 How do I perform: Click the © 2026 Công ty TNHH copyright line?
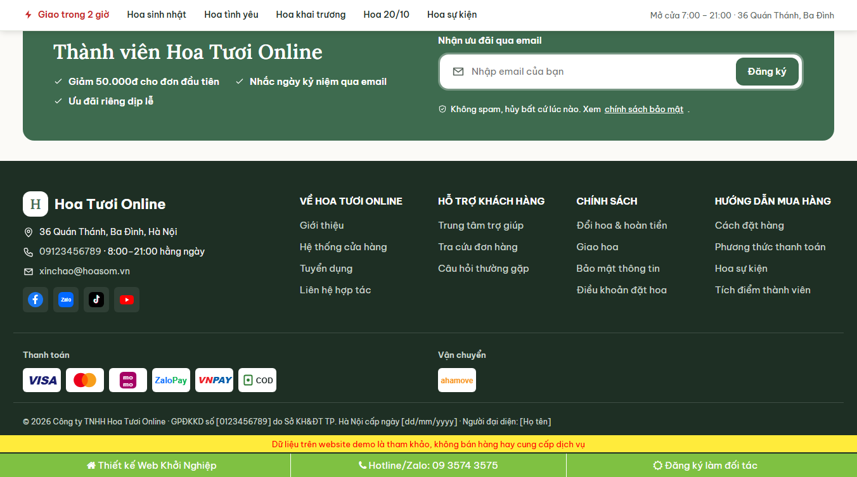287,422
